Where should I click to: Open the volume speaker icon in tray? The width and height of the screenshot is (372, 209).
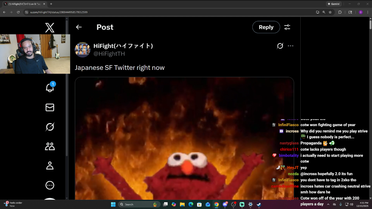352,204
